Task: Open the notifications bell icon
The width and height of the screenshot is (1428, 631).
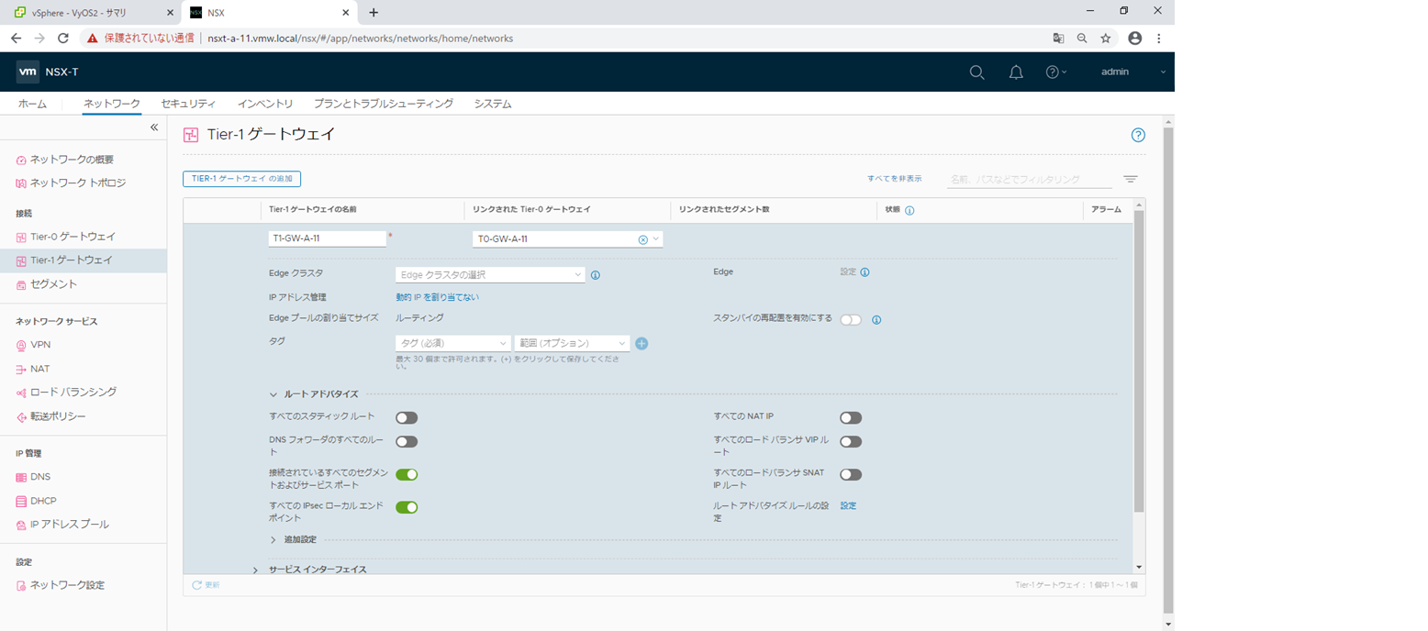Action: 1016,72
